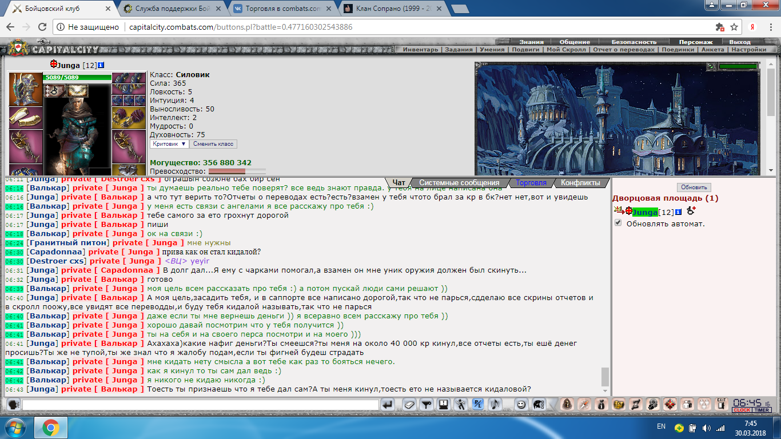Click the Выход menu item
This screenshot has height=439, width=781.
(x=740, y=42)
